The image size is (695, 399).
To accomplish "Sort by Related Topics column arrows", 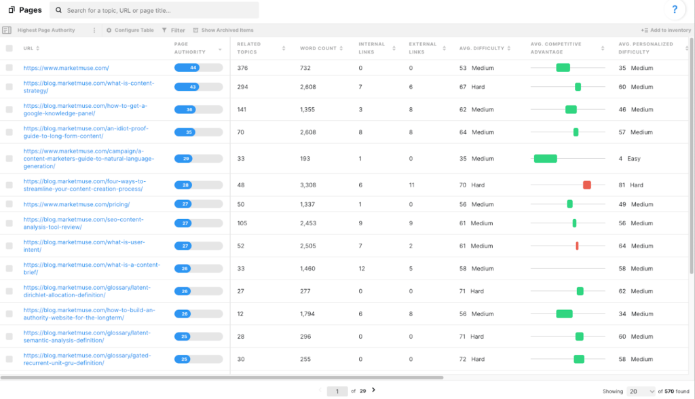I will point(284,48).
